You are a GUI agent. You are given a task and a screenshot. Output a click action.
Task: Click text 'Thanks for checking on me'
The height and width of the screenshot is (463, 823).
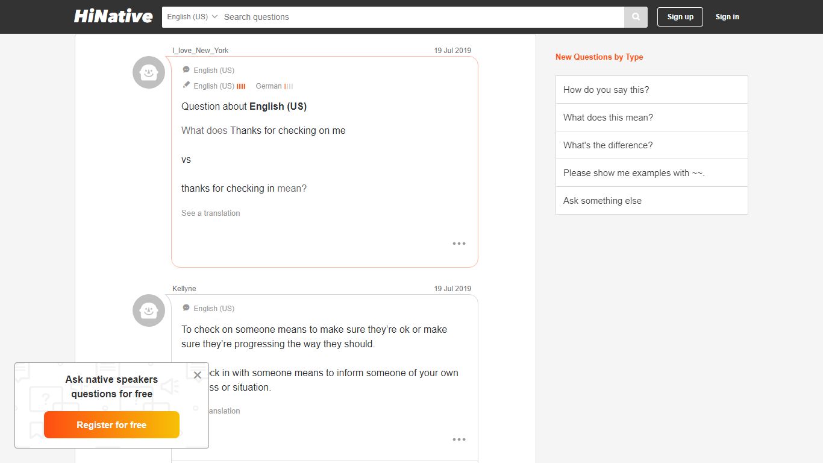point(288,130)
